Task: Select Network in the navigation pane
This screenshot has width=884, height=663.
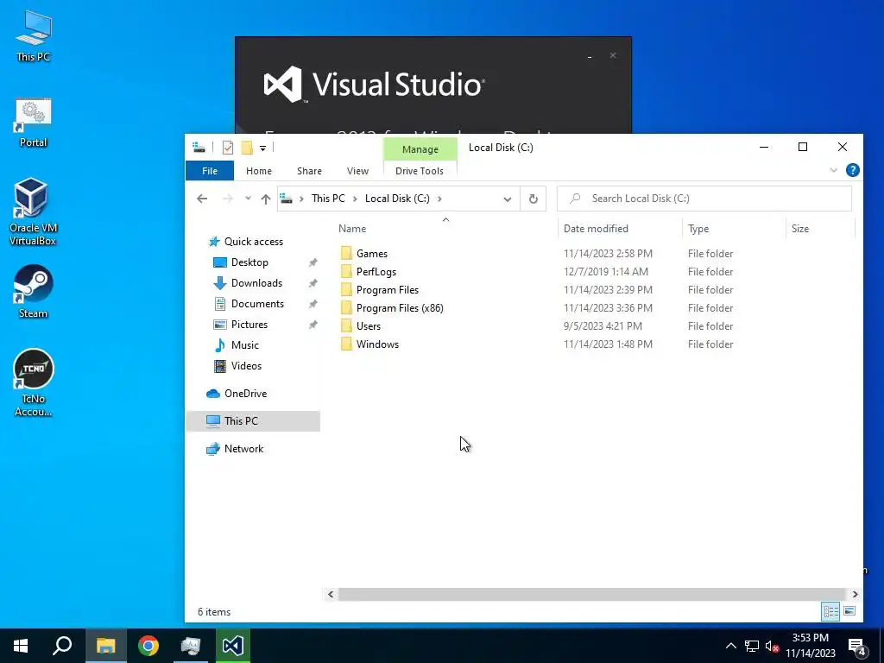Action: 243,449
